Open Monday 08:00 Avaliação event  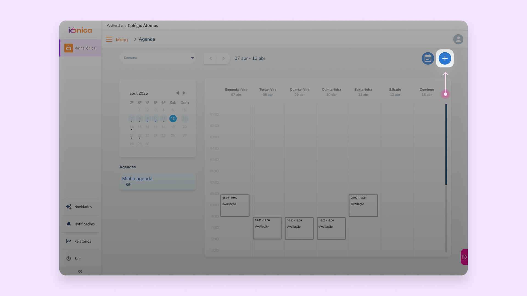click(x=235, y=206)
